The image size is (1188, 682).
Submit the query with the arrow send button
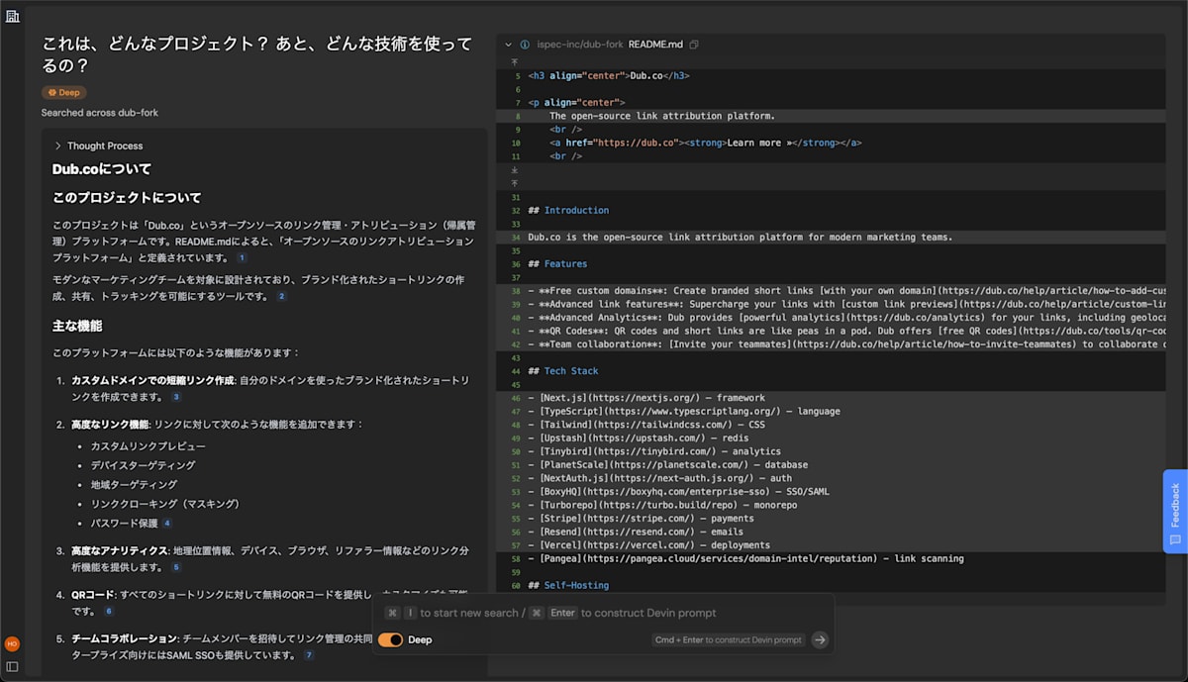820,639
